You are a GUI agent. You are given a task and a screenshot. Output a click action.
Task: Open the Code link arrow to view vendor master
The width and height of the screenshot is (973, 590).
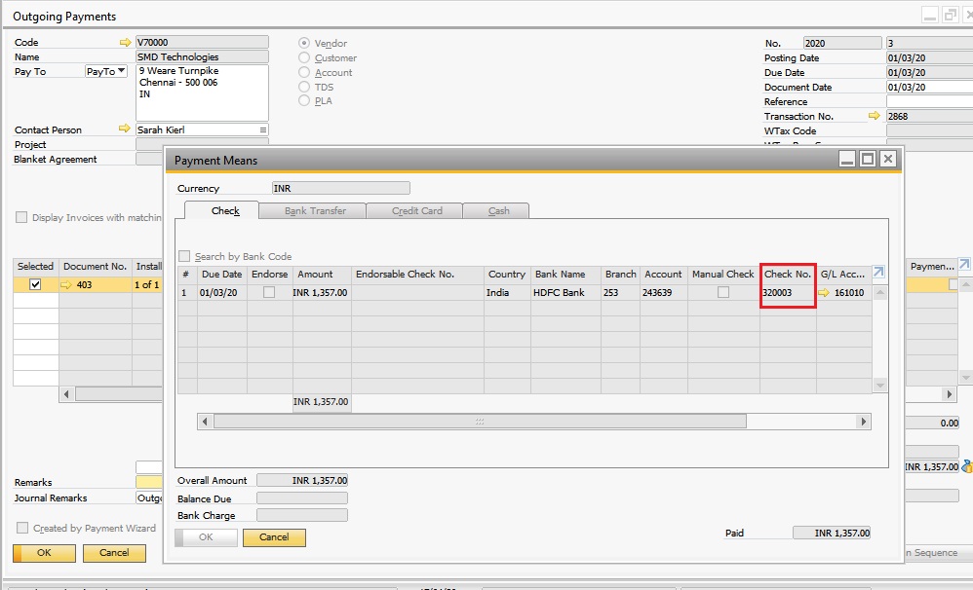(126, 42)
